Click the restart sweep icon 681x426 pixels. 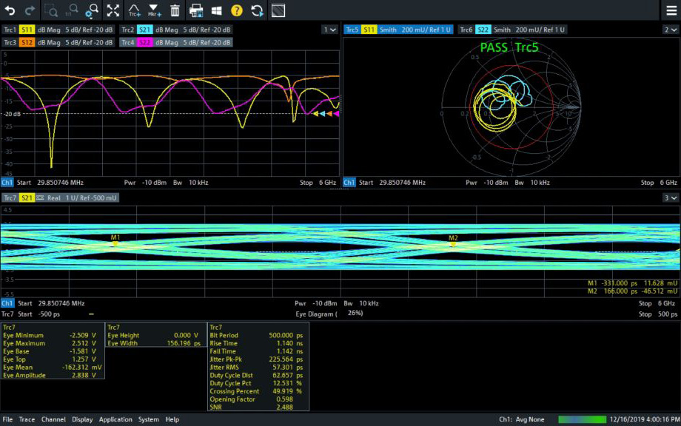257,10
